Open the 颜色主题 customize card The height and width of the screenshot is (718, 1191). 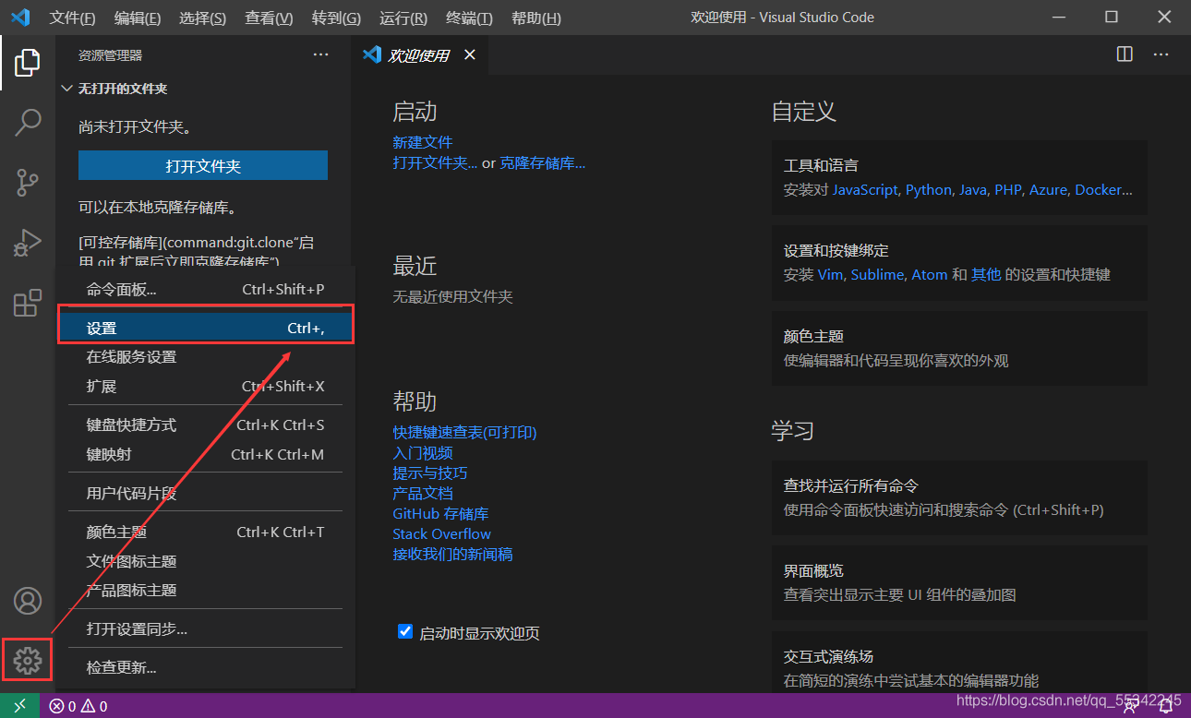point(959,348)
